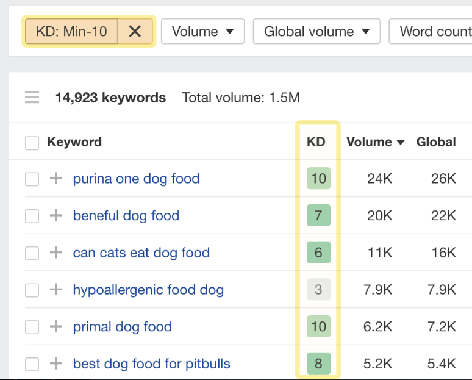Open the Volume filter dropdown
The height and width of the screenshot is (380, 472).
[202, 32]
